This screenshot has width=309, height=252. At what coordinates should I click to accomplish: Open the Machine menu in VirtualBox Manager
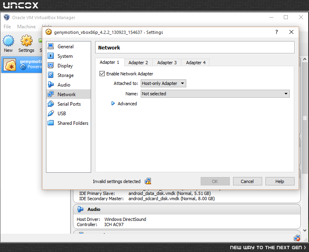click(x=26, y=27)
